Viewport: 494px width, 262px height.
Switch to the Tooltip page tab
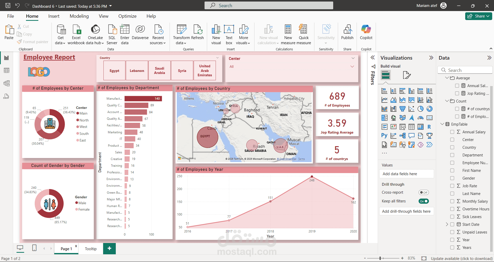pos(91,249)
